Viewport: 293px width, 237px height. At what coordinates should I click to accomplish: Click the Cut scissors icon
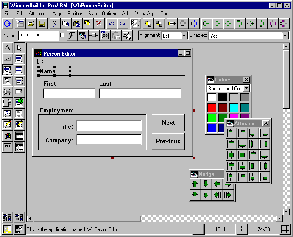point(54,24)
